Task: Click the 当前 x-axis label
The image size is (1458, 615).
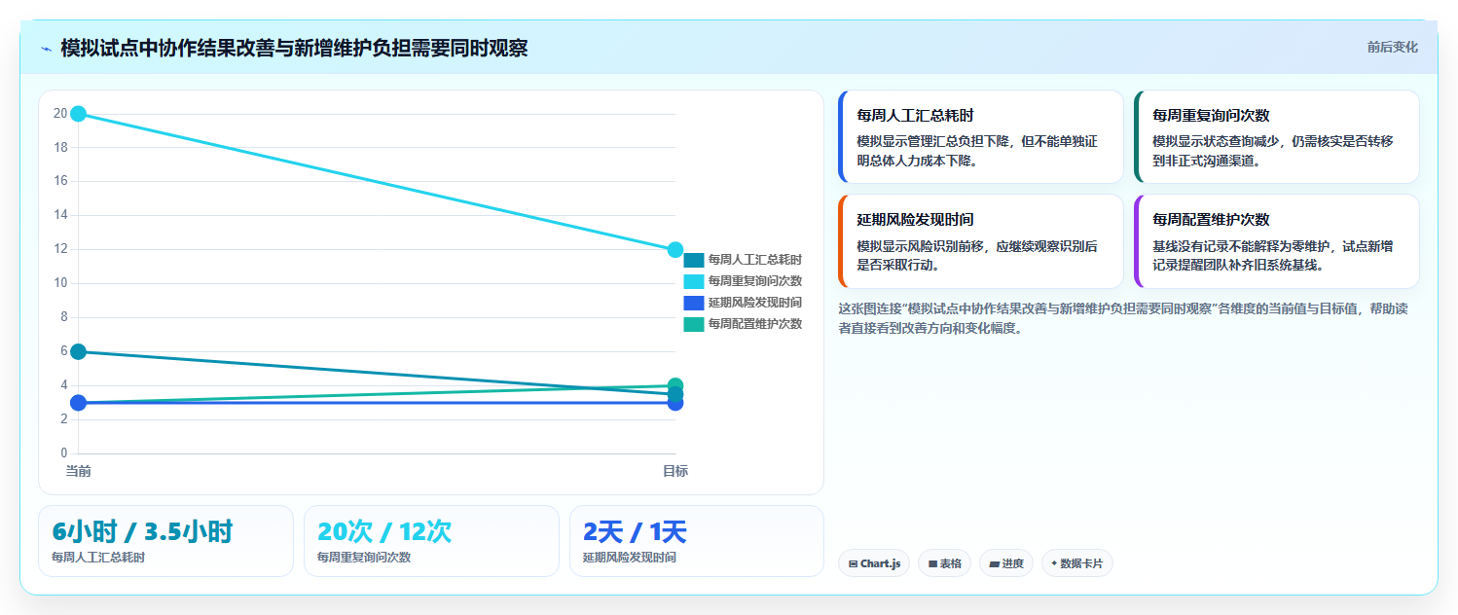Action: coord(79,471)
